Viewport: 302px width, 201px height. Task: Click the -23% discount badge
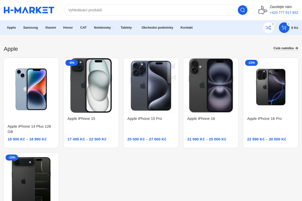251,63
